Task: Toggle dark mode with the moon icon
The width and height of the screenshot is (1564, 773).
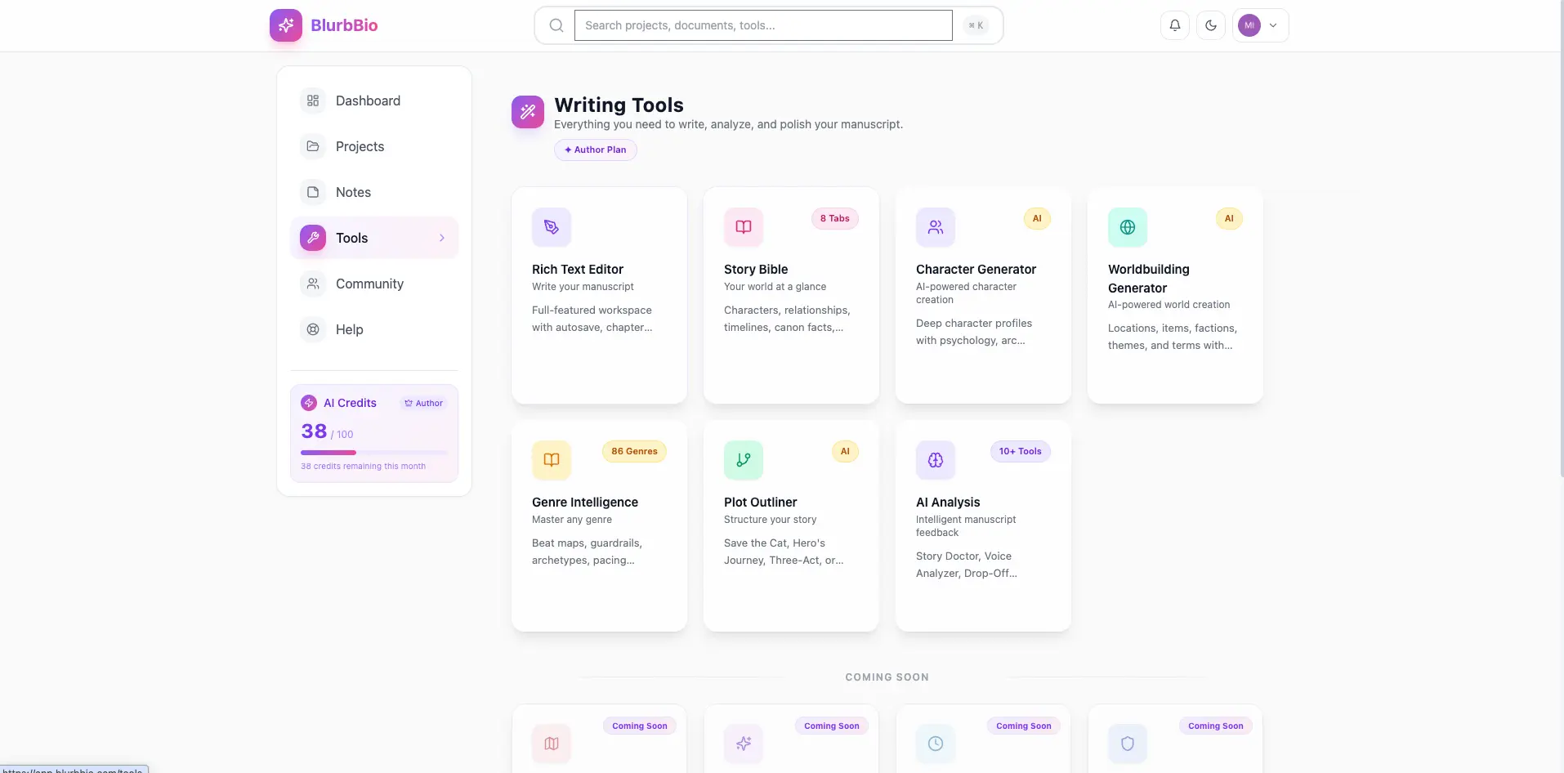Action: click(x=1211, y=25)
